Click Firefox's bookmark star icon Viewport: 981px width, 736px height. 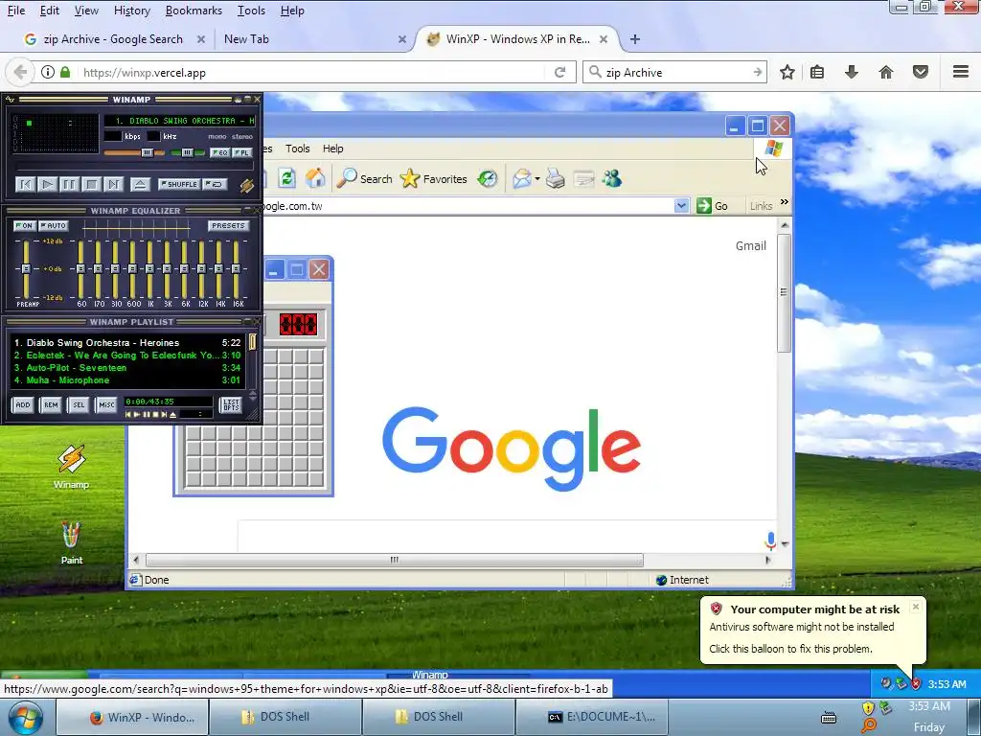787,73
